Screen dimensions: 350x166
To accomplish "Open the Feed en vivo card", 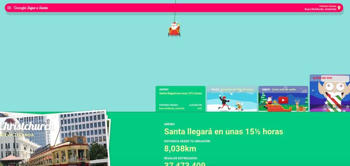I will tap(330, 93).
